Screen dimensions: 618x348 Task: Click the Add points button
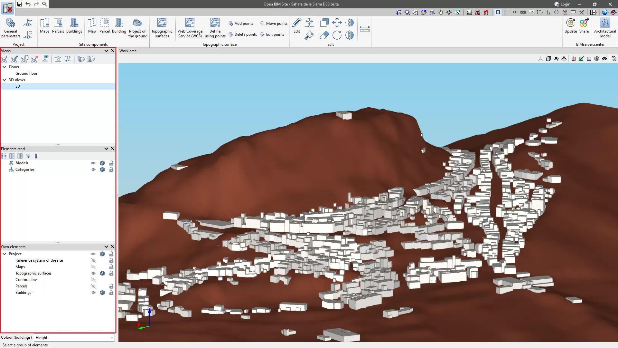pyautogui.click(x=241, y=24)
